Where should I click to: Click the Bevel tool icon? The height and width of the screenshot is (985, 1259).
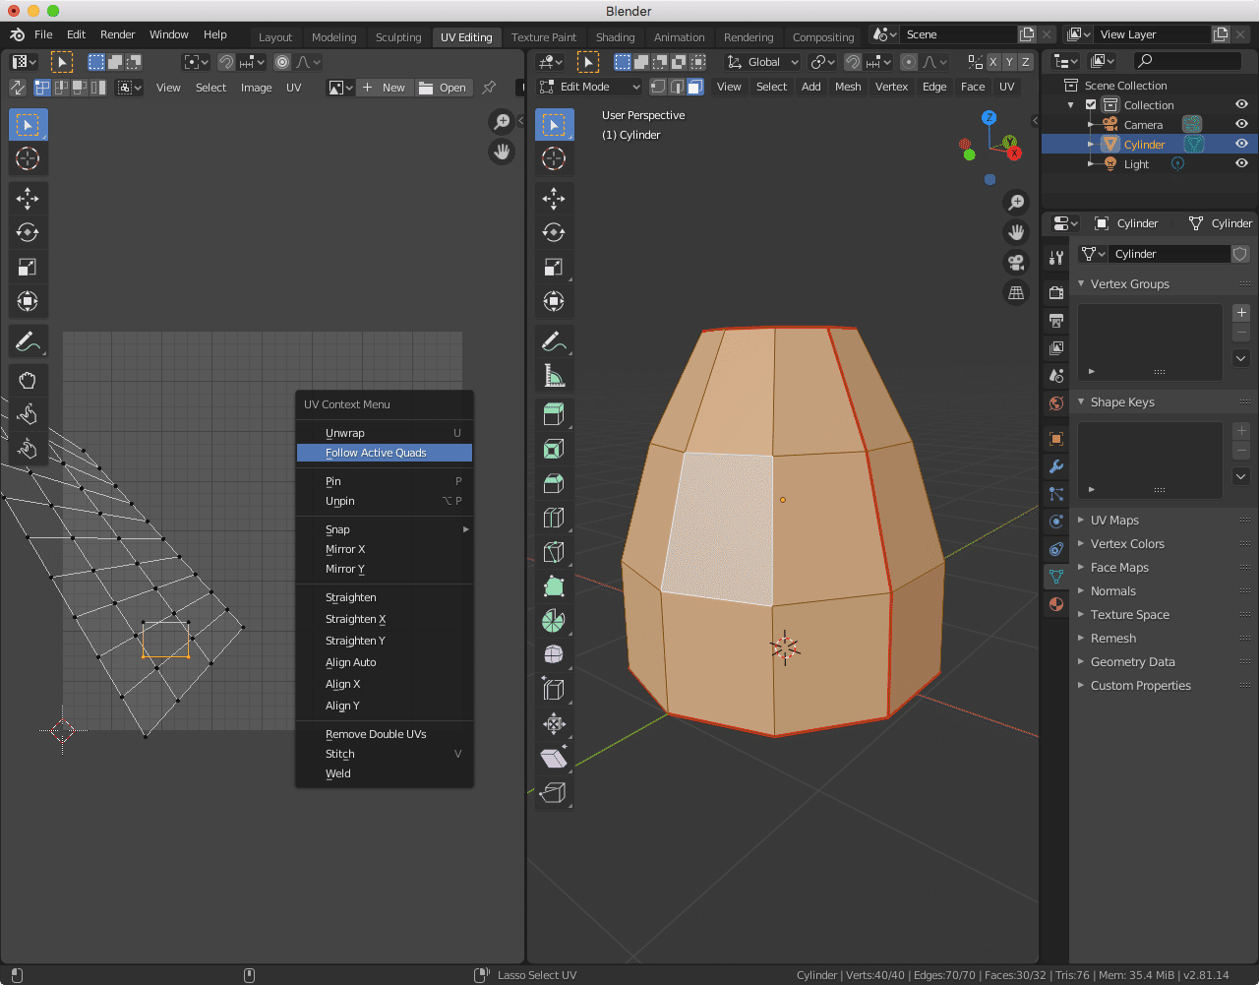(554, 483)
